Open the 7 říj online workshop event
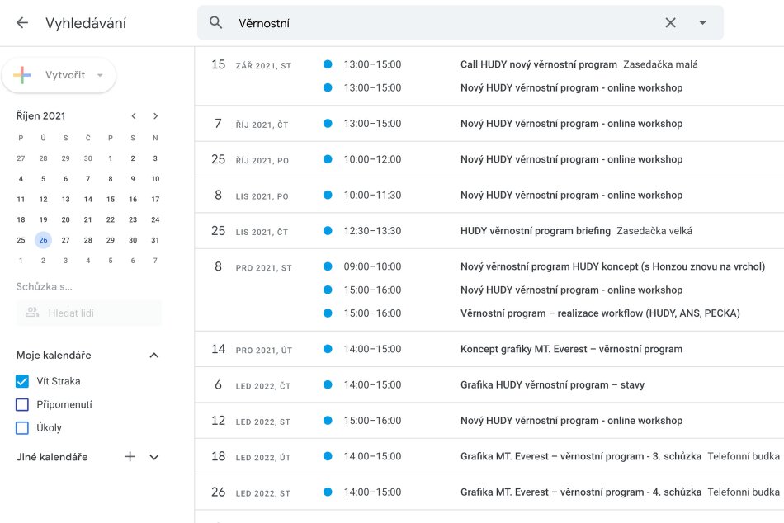 click(x=572, y=124)
